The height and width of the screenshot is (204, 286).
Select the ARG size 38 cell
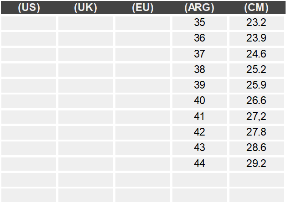200,70
